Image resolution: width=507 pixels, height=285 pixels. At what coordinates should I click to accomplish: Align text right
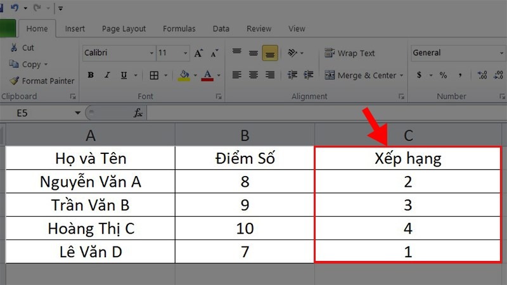coord(270,75)
